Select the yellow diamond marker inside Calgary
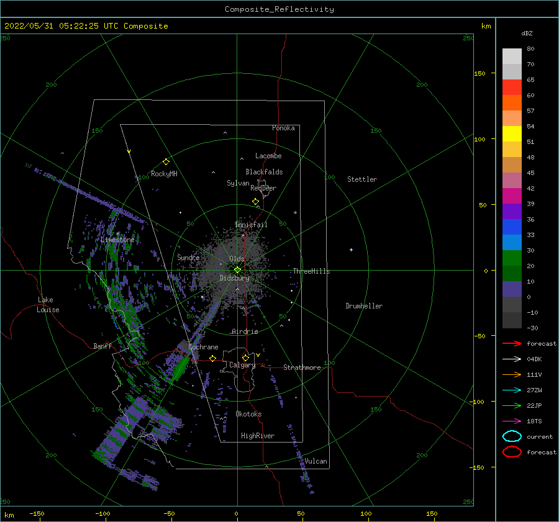This screenshot has height=522, width=559. (245, 358)
